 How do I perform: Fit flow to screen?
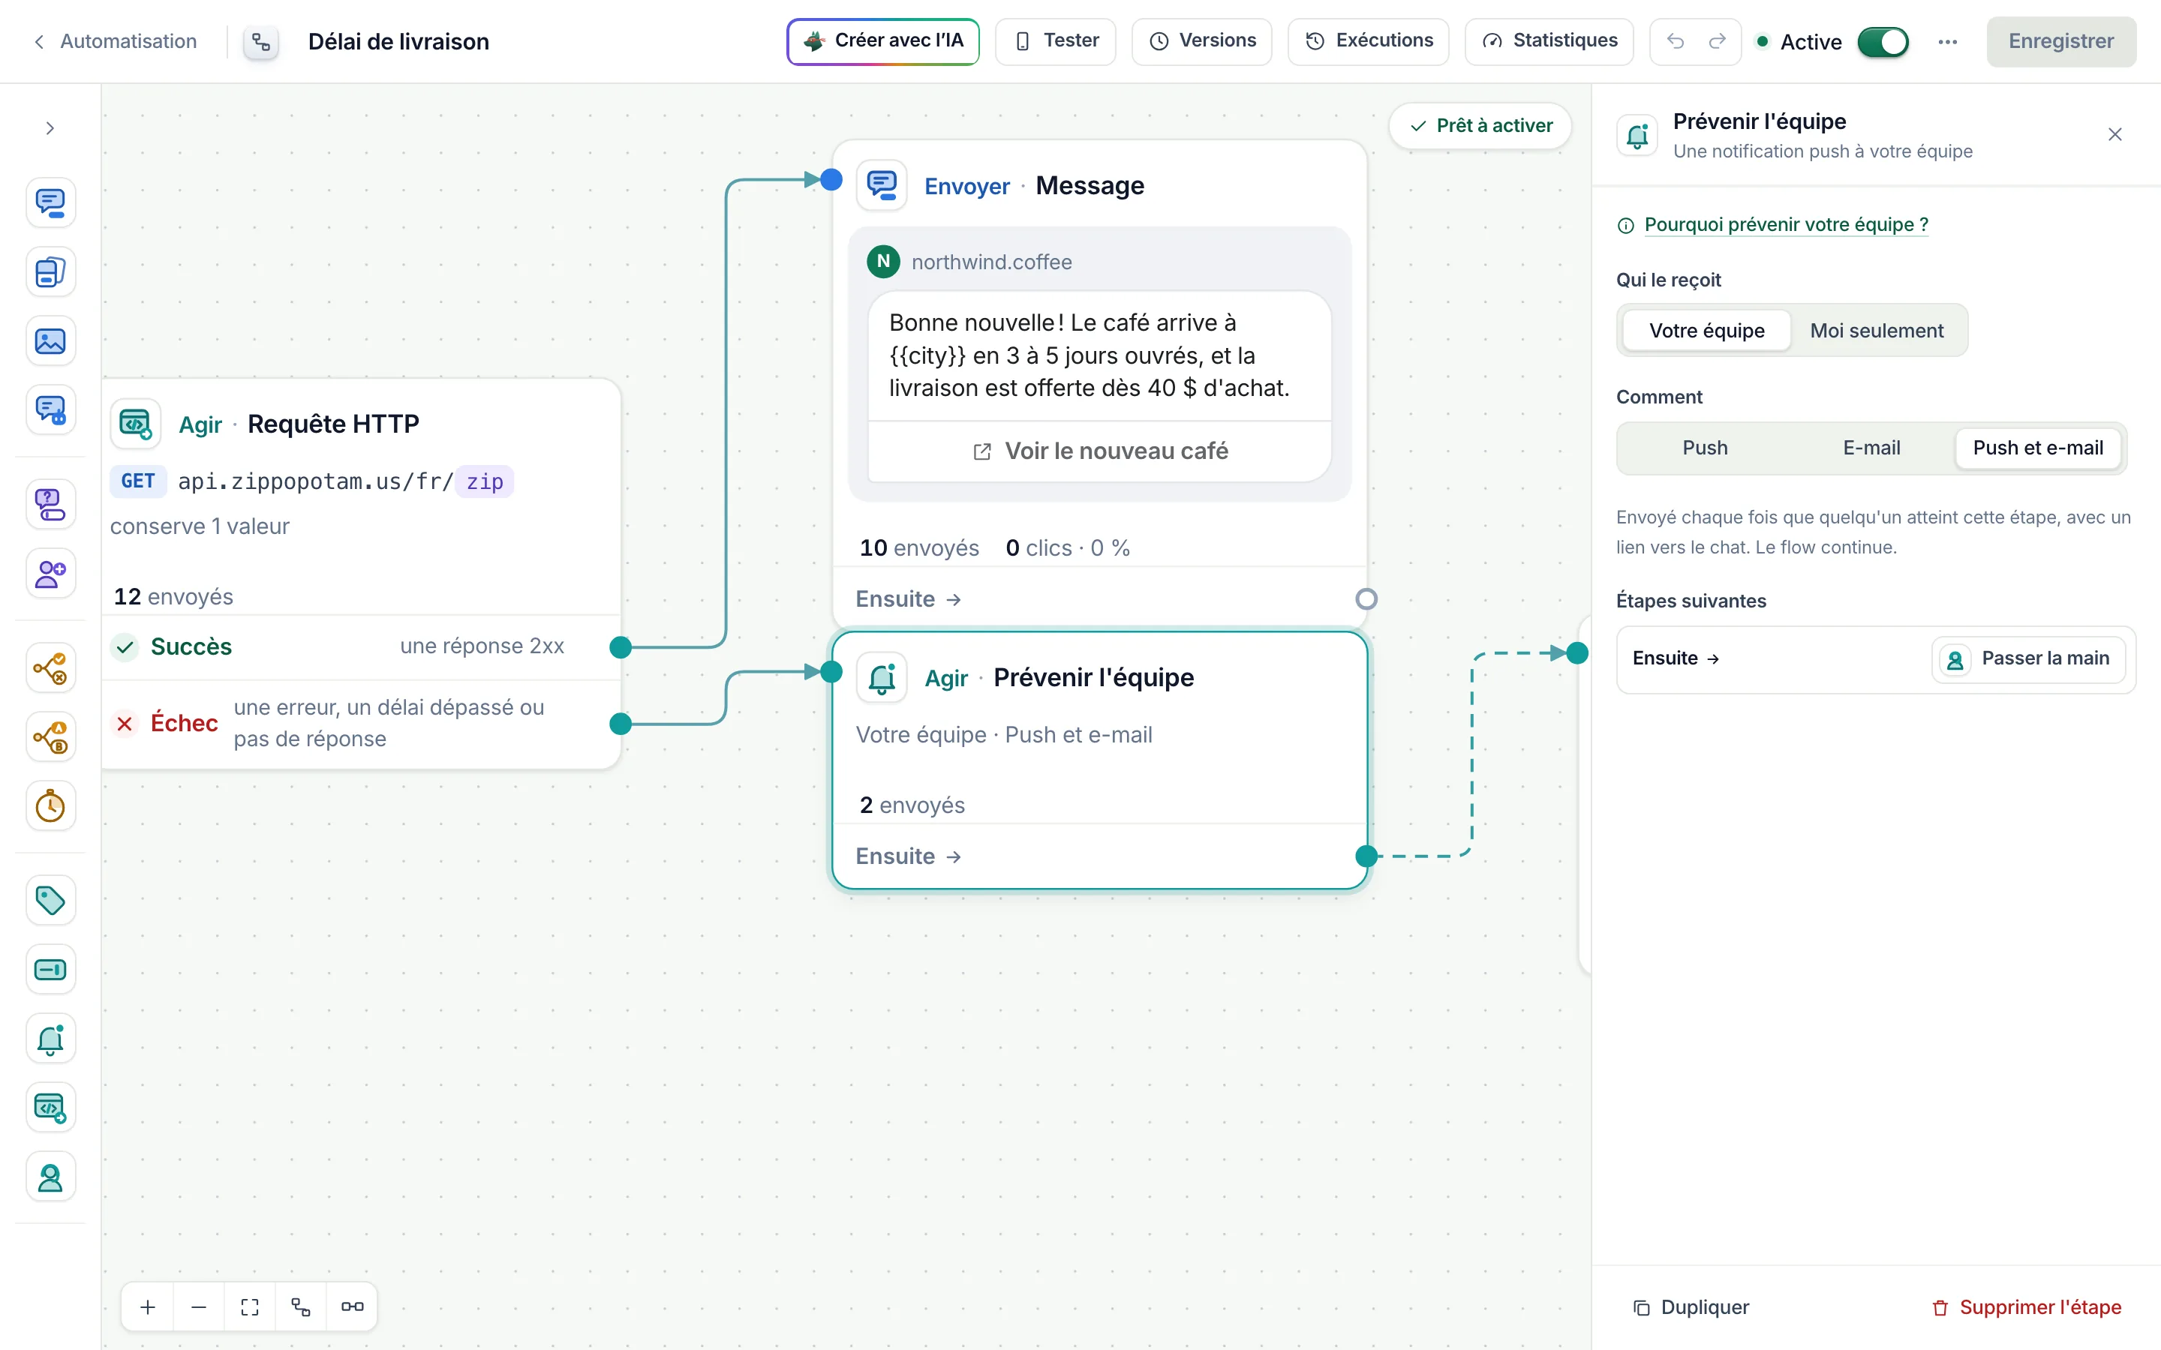(250, 1307)
